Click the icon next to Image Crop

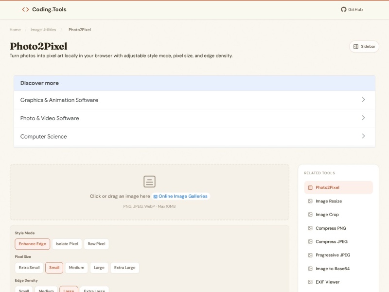(310, 215)
